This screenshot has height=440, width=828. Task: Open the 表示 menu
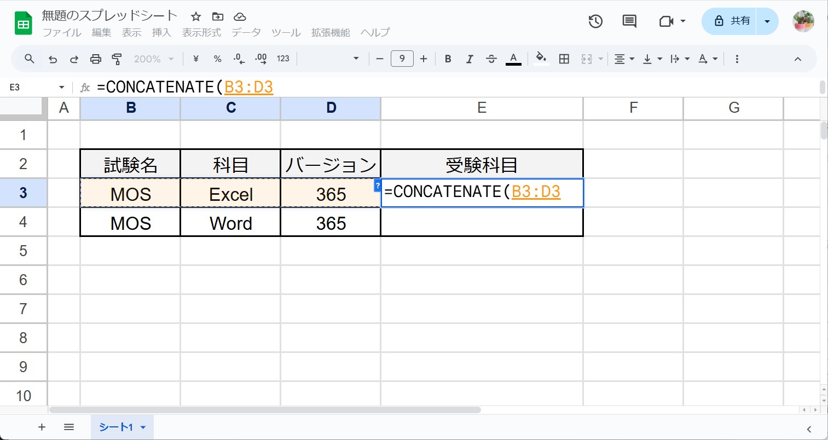[131, 33]
